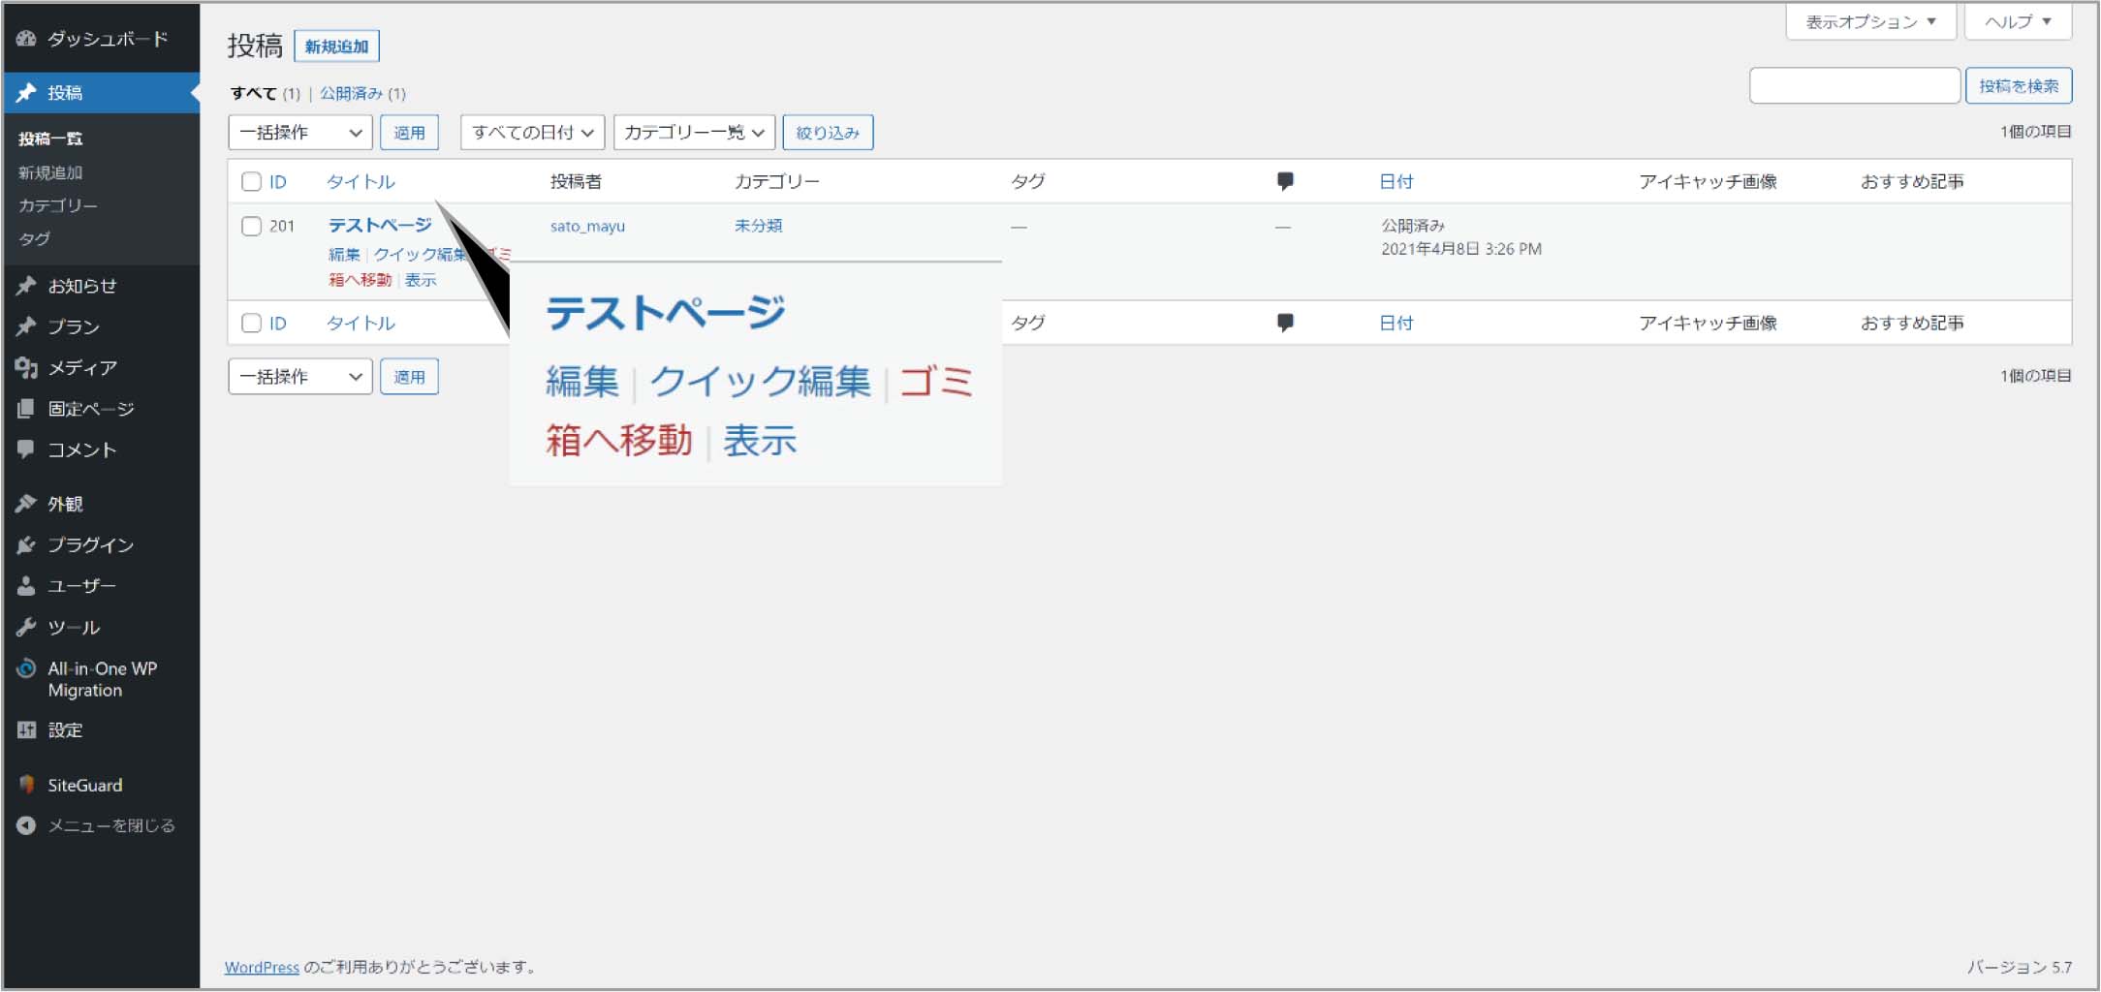This screenshot has height=992, width=2101.
Task: Click the Fixed Pages icon in sidebar
Action: 26,409
